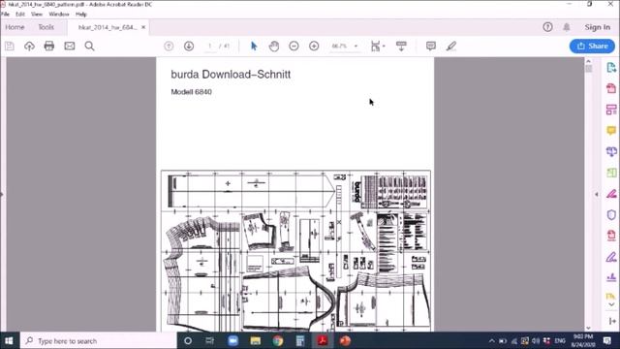Expand more tools chevron in right pane
The height and width of the screenshot is (349, 620).
point(611,304)
